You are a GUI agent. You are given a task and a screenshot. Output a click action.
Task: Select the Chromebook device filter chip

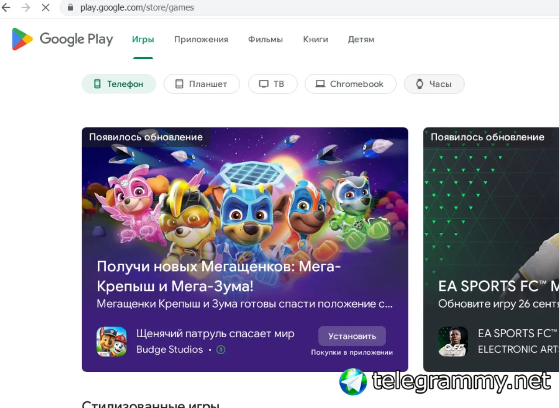(x=351, y=84)
